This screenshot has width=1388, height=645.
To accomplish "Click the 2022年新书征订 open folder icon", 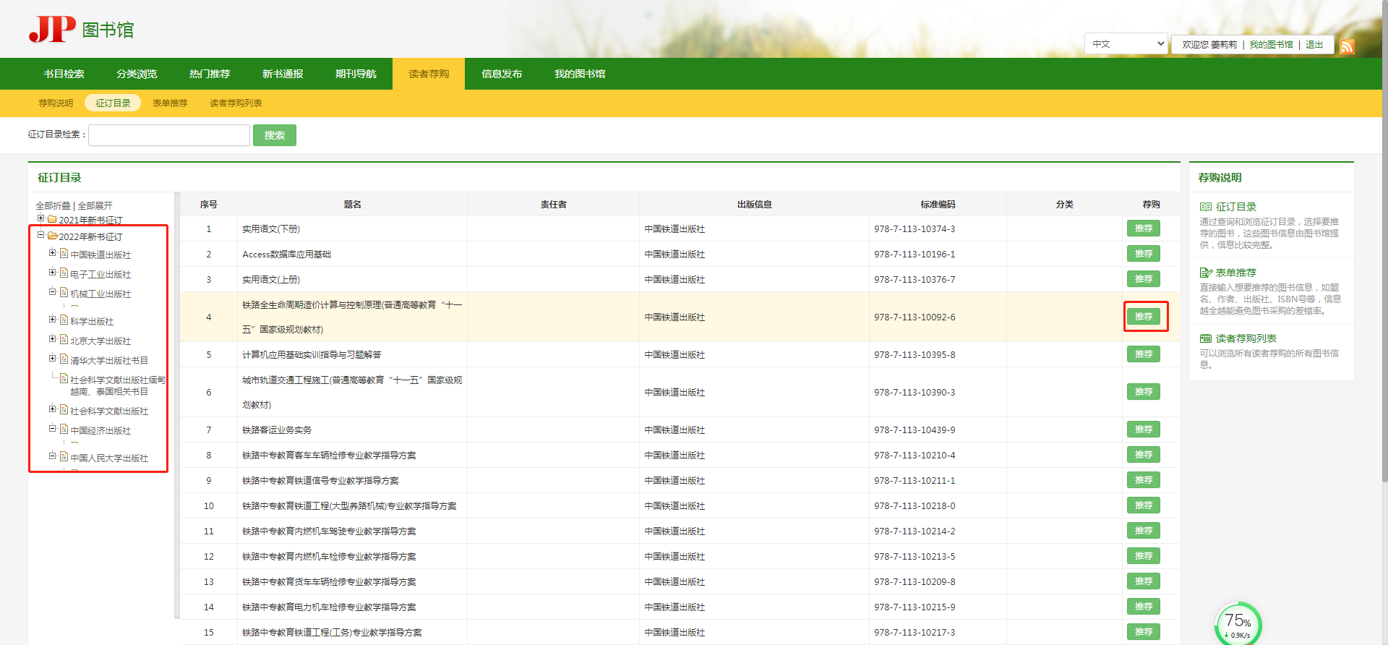I will (52, 236).
